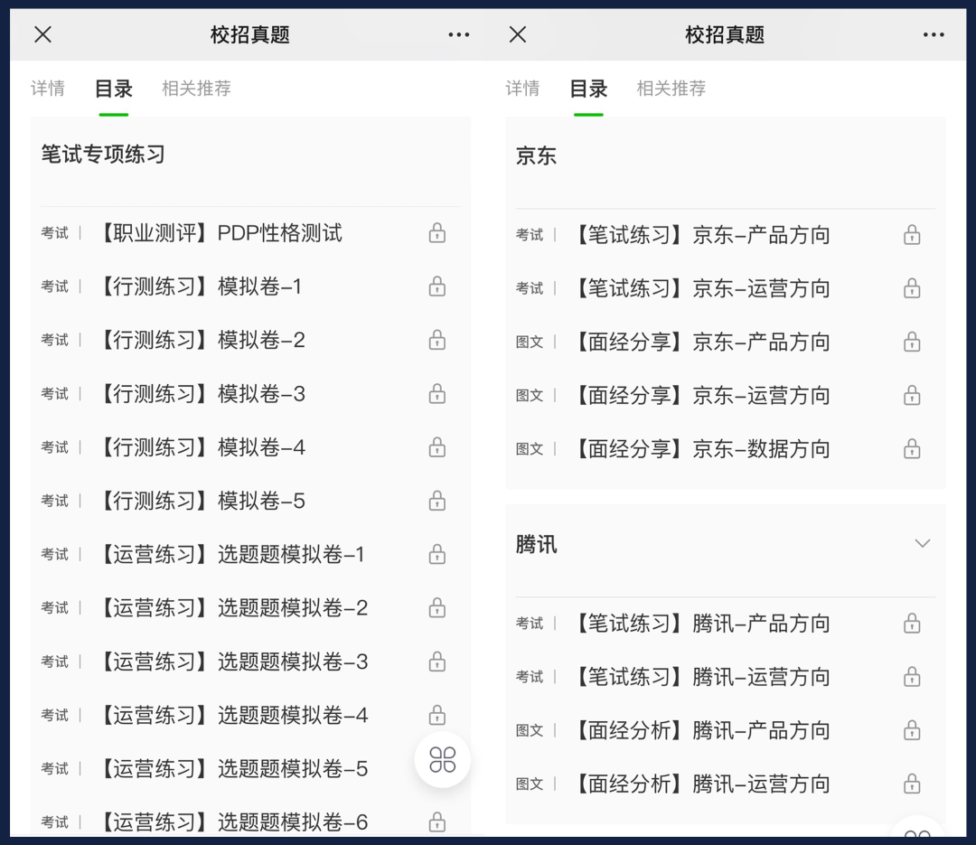
Task: Open the three-dot more menu in left panel
Action: pyautogui.click(x=459, y=35)
